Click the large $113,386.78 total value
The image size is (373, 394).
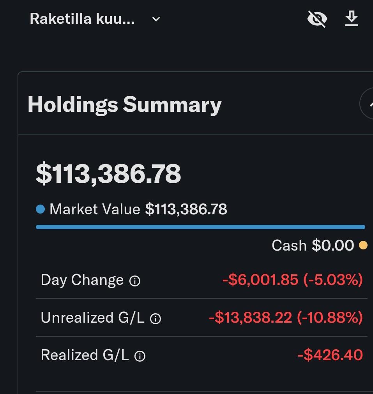click(108, 174)
